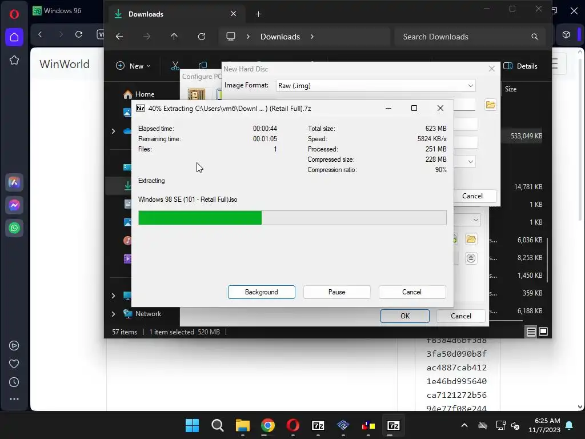The image size is (585, 439).
Task: Click the This PC monitor icon in address bar
Action: (231, 37)
